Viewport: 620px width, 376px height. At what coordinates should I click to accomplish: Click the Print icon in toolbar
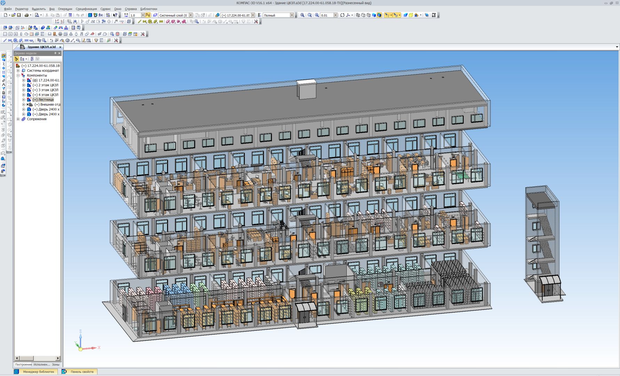tap(26, 15)
